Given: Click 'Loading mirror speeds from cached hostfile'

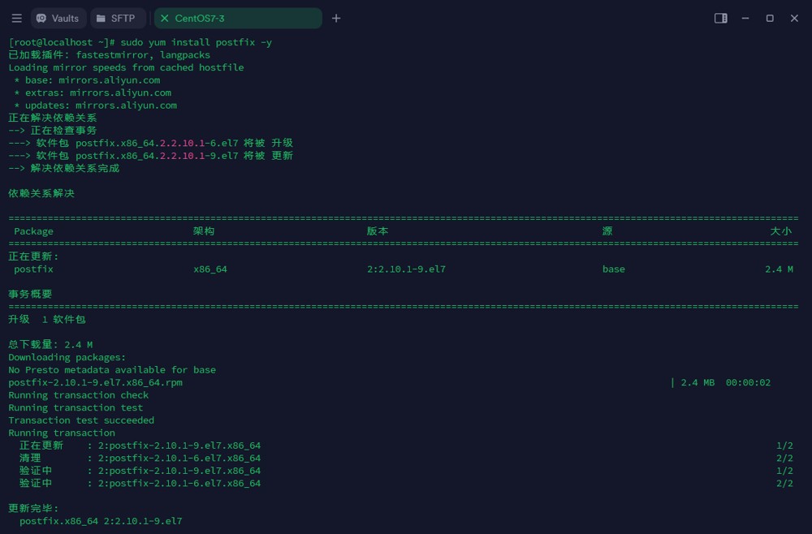Looking at the screenshot, I should click(x=126, y=68).
